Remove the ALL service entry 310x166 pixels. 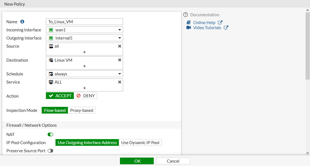pos(120,82)
